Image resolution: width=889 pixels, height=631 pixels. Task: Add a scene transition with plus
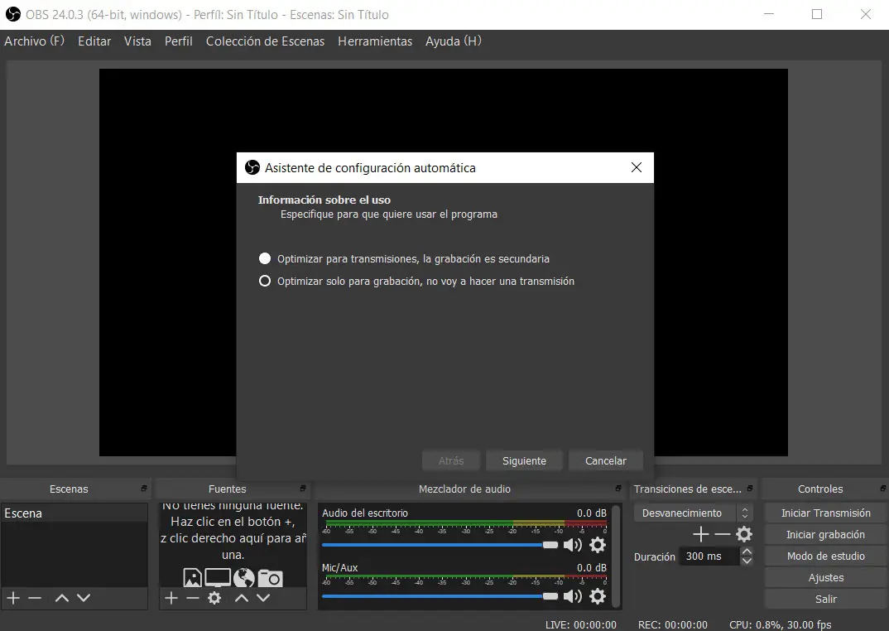701,534
